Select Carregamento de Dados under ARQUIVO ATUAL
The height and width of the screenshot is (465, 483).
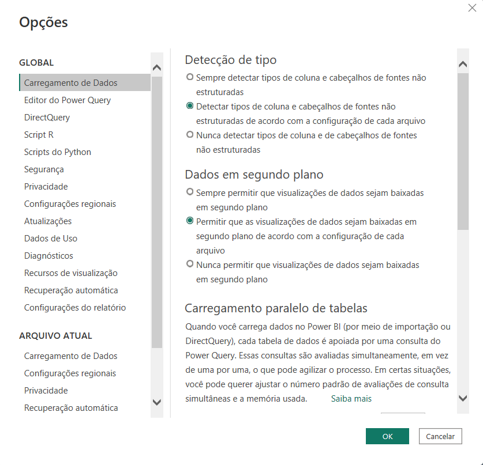coord(71,356)
